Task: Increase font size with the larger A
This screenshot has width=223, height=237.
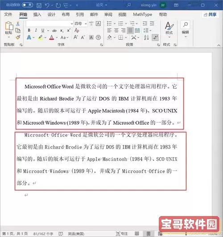Action: 75,37
